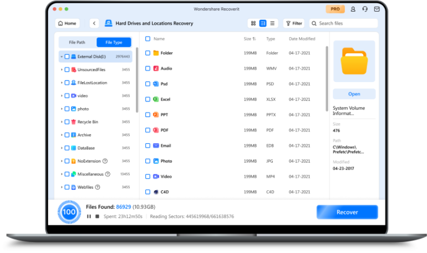This screenshot has width=427, height=253.
Task: Expand the UnsourcedFiles node
Action: [62, 69]
